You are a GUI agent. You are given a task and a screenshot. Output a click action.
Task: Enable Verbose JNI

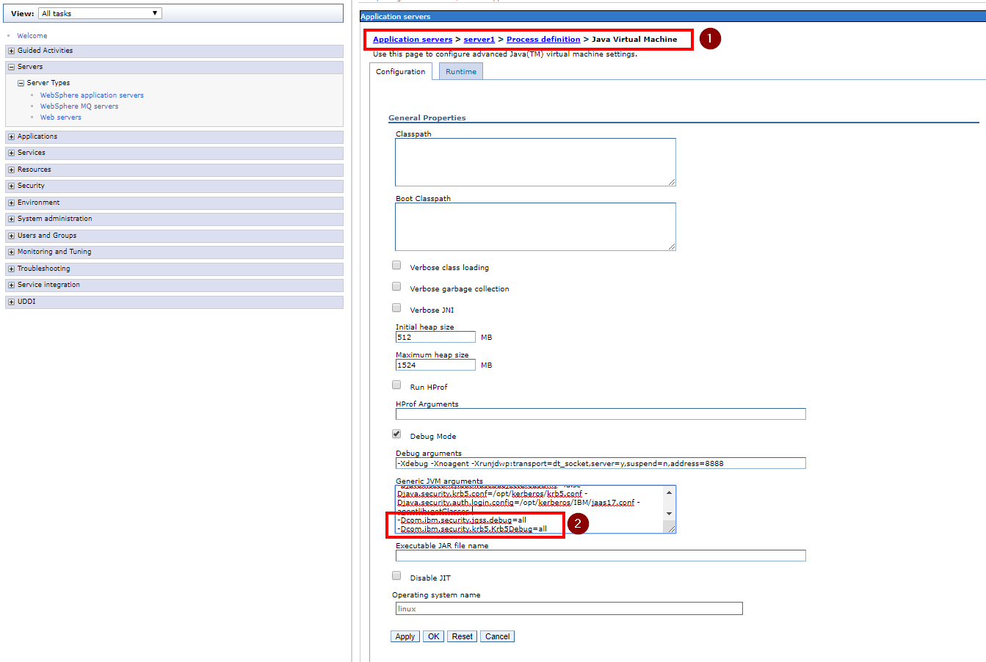coord(396,307)
